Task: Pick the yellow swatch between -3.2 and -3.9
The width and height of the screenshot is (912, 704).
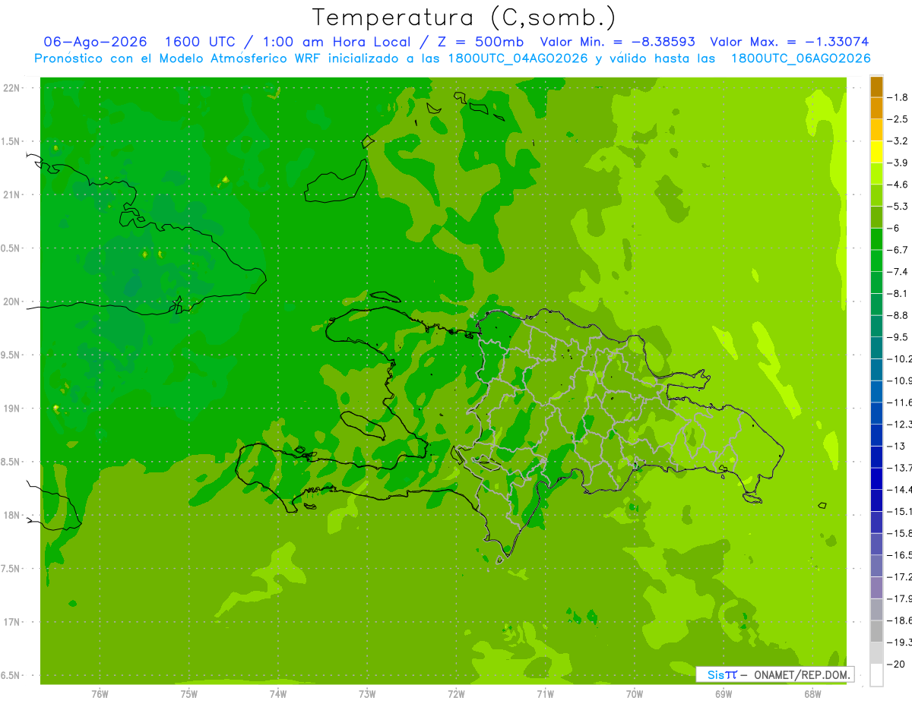Action: 876,152
